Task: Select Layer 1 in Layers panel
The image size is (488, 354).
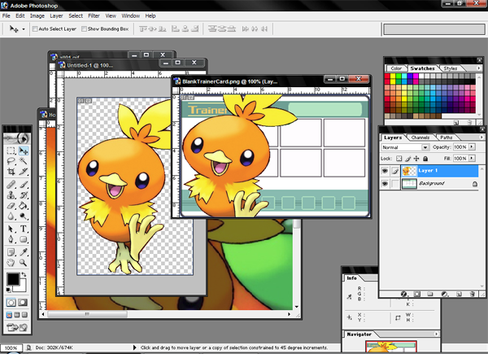Action: (439, 171)
